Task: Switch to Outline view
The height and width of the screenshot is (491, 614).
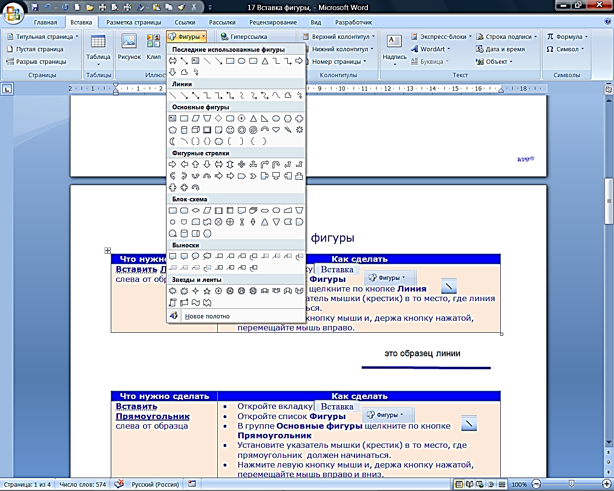Action: pyautogui.click(x=491, y=484)
